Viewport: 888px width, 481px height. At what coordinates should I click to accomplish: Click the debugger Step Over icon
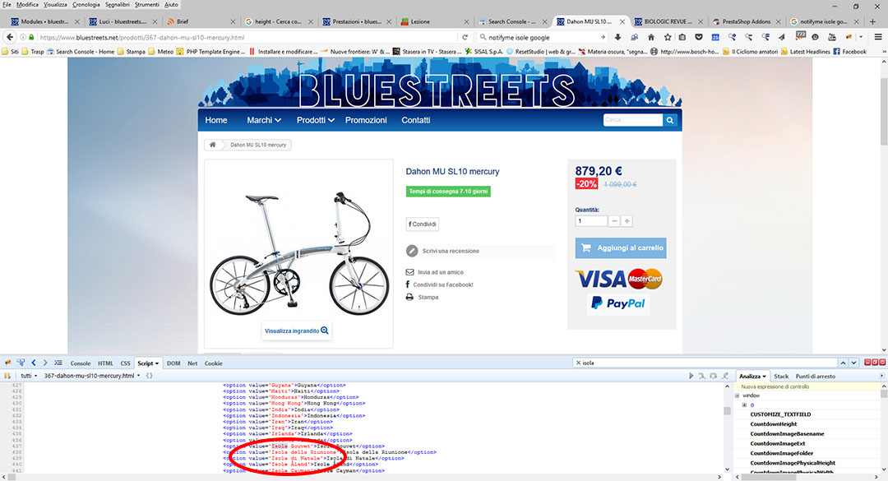pos(714,376)
